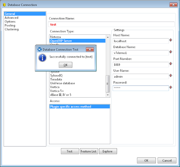Click variable icon next to Password field
This screenshot has height=167, width=180.
tap(171, 87)
